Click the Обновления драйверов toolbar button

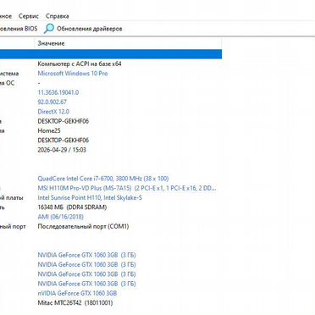click(83, 29)
